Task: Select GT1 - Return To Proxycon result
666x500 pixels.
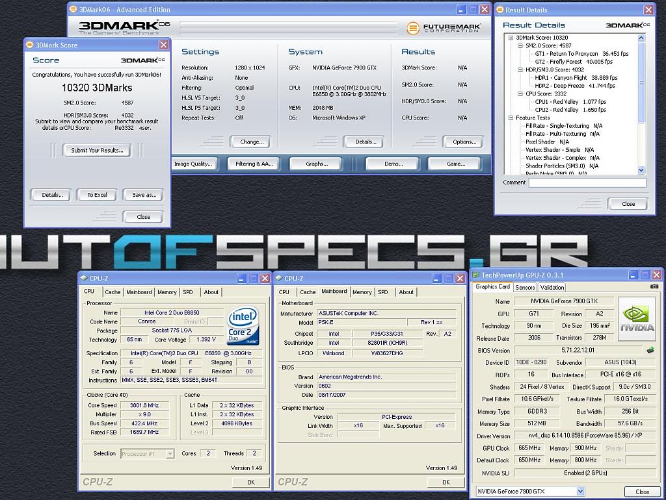Action: 581,54
